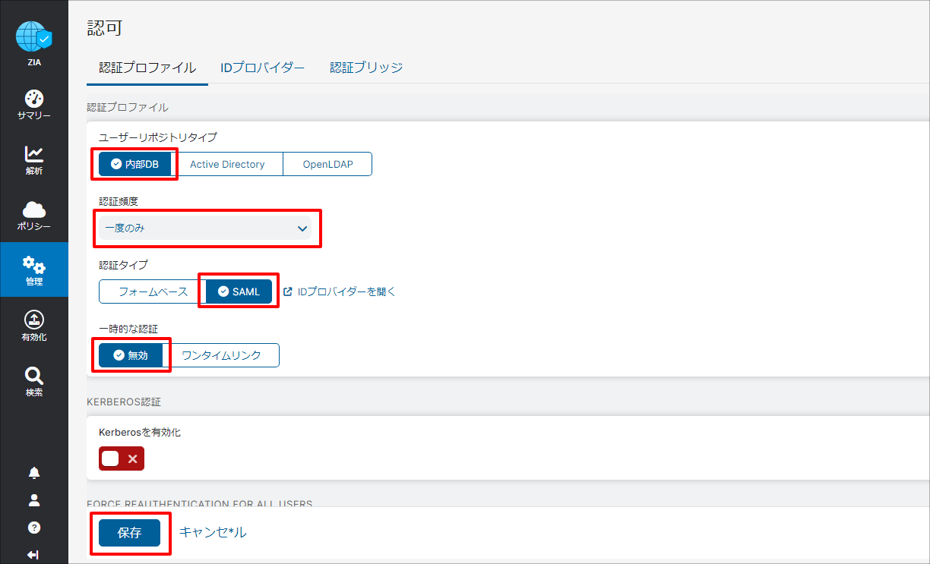930x564 pixels.
Task: Open the 解析 analytics icon
Action: point(33,154)
